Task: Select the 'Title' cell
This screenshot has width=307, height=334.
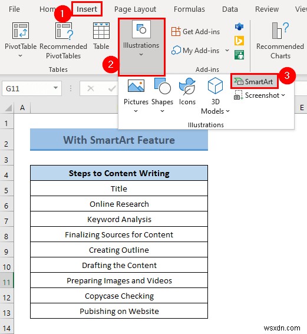Action: 119,189
